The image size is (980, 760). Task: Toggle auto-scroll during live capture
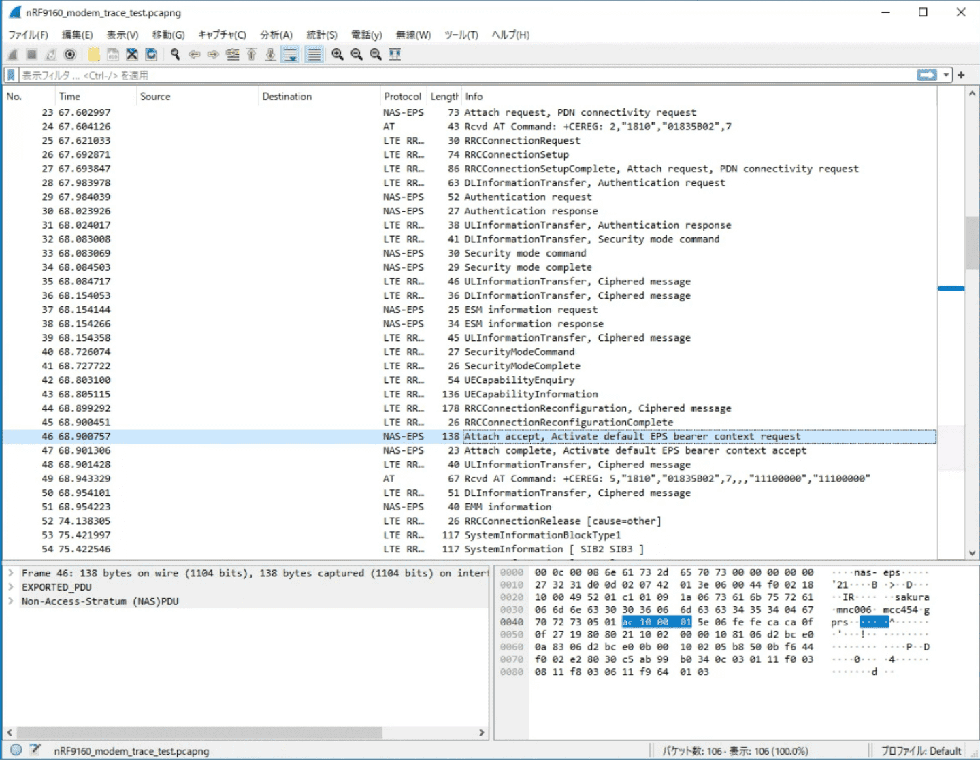coord(291,54)
